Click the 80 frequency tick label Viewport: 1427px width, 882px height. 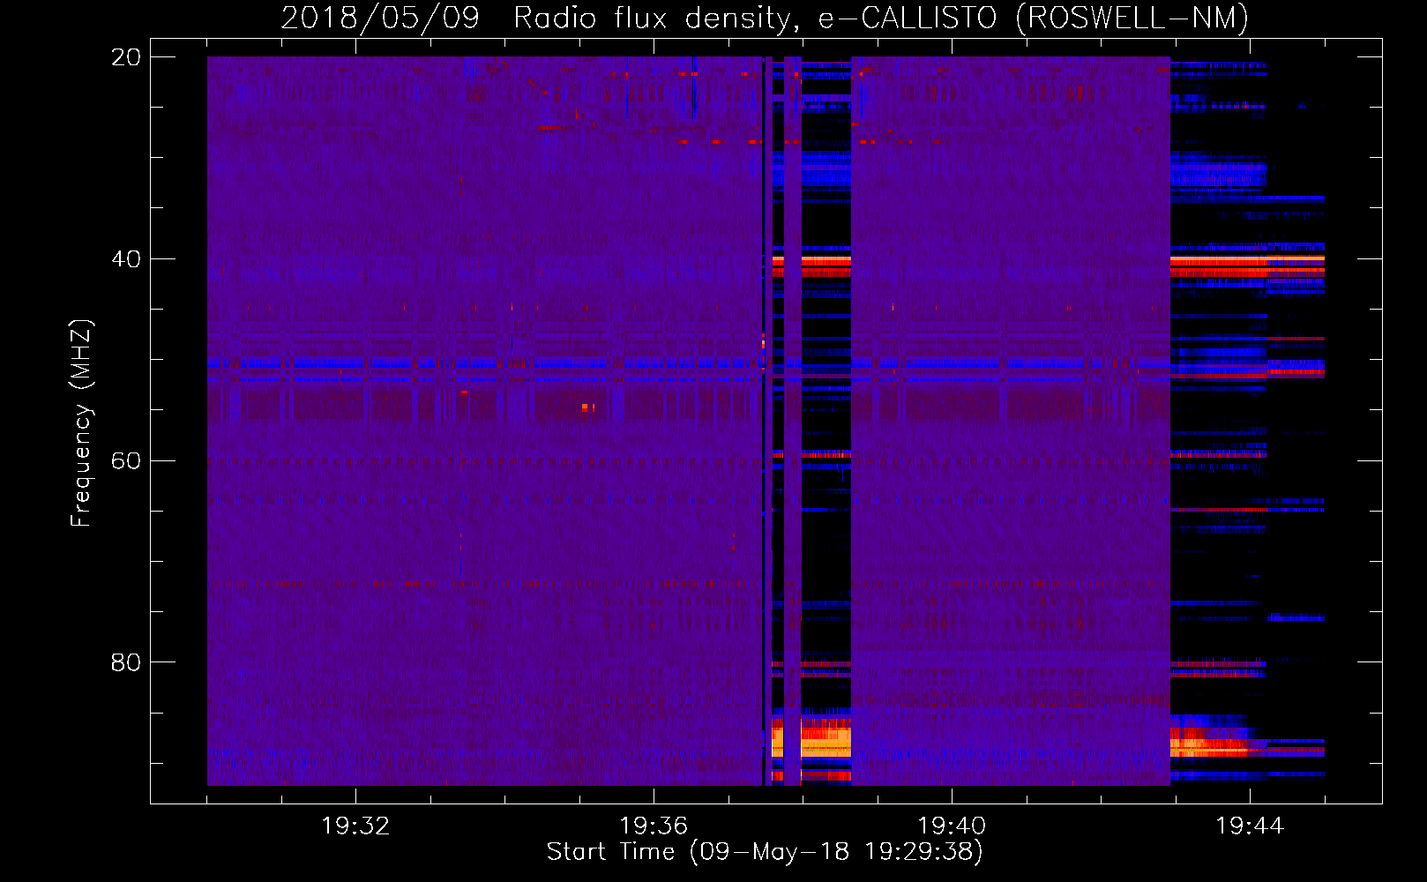126,662
